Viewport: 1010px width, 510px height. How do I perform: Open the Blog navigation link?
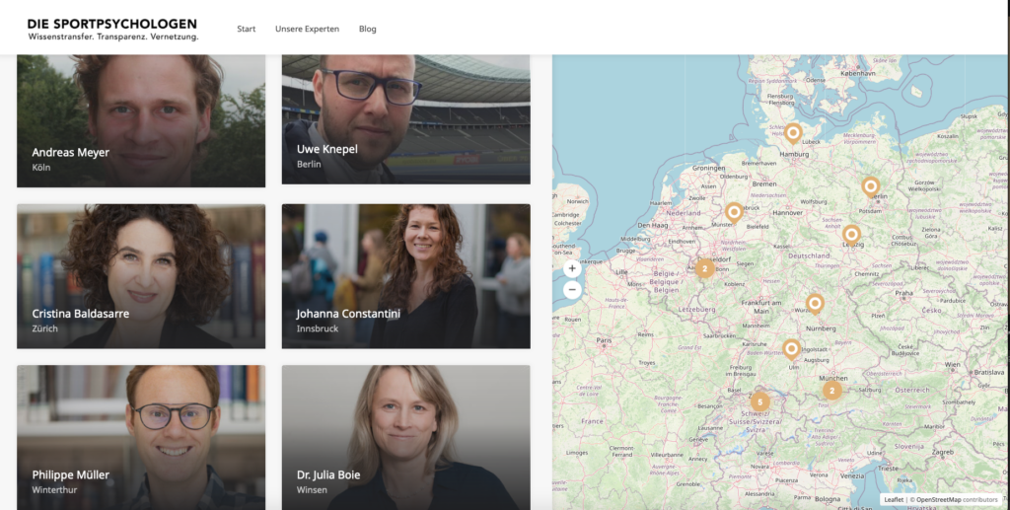tap(367, 29)
